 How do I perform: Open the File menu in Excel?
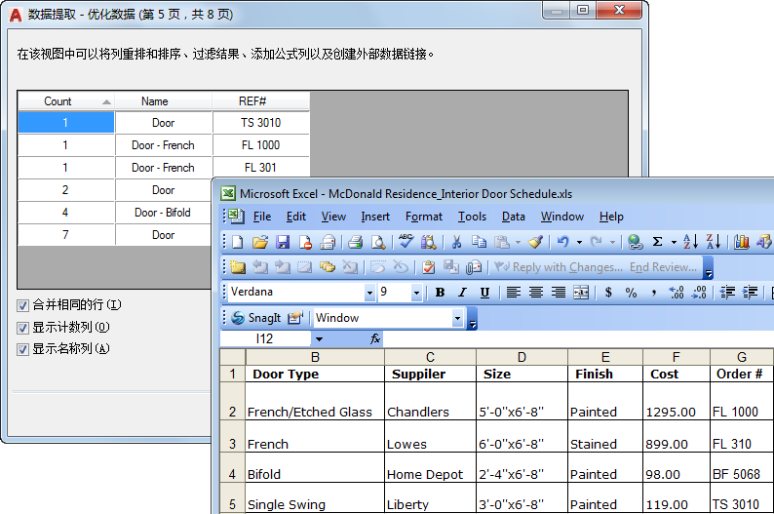(262, 217)
